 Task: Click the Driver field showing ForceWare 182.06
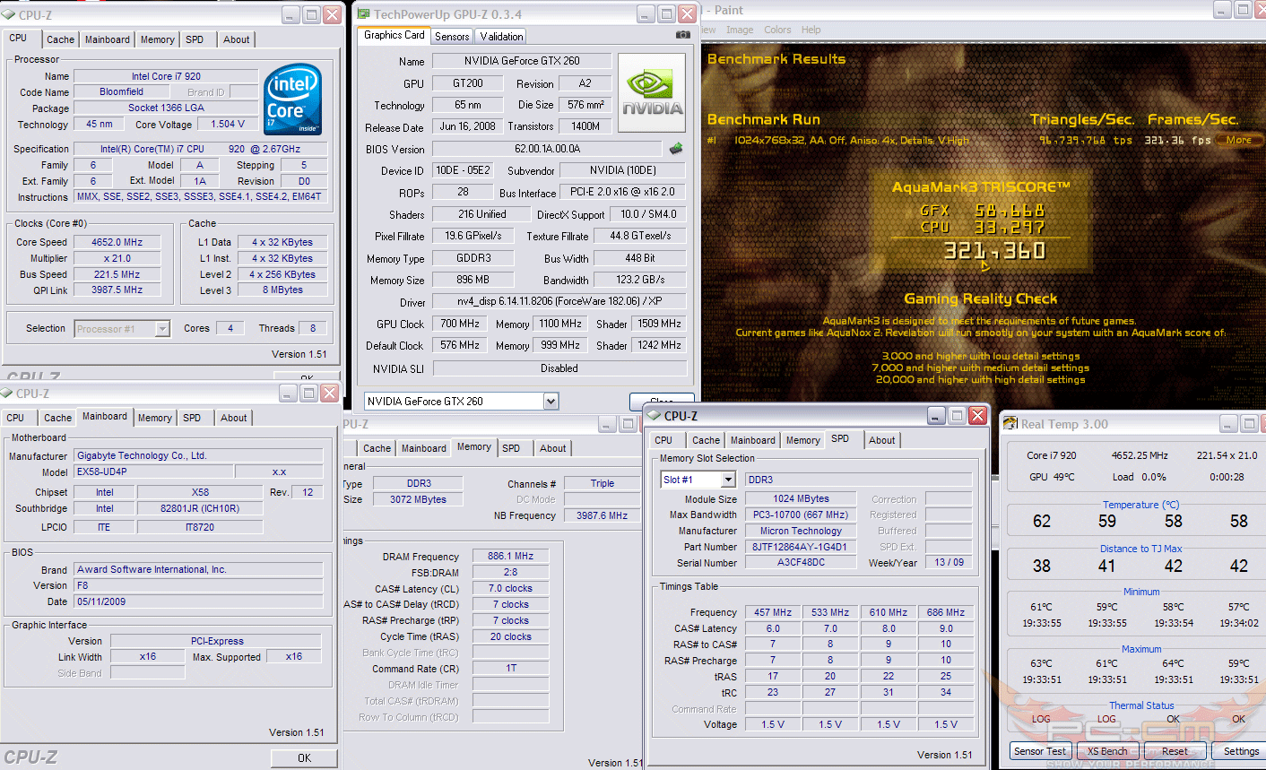click(559, 301)
